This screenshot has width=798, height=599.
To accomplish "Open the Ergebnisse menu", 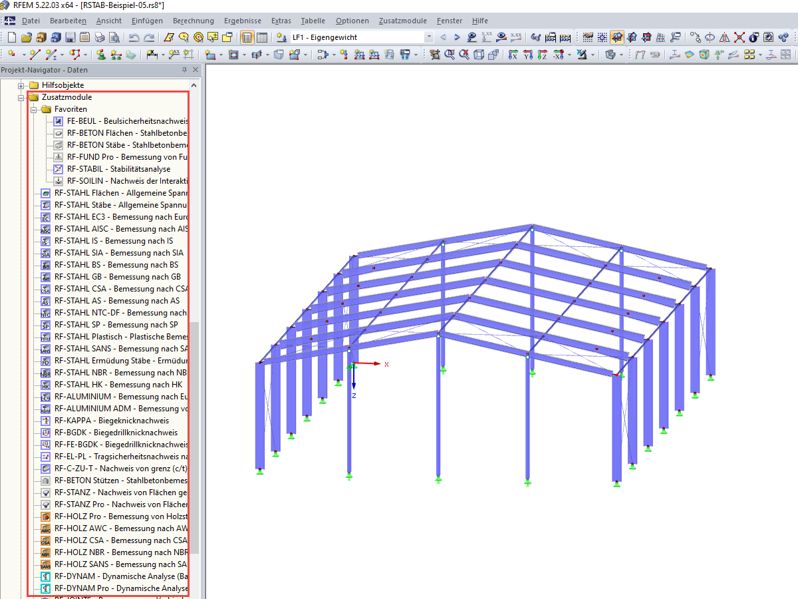I will click(243, 21).
